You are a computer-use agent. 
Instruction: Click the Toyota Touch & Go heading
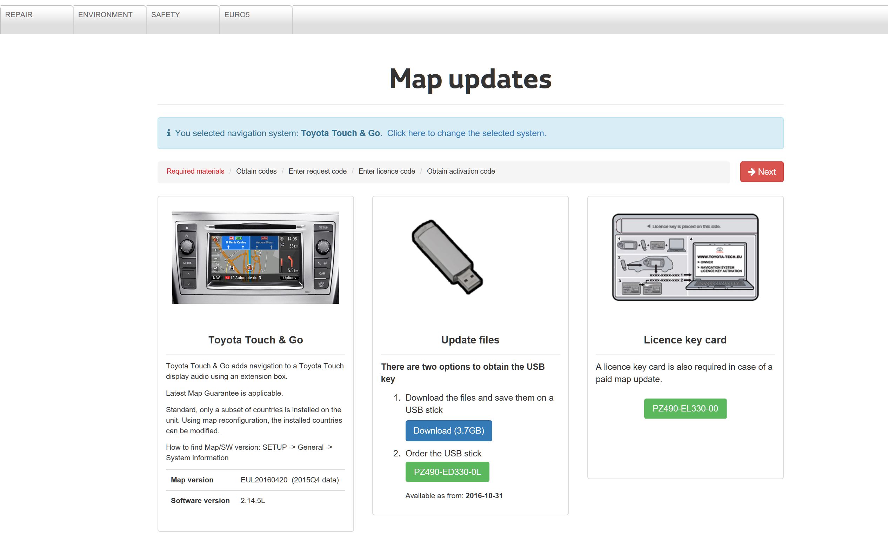tap(255, 340)
